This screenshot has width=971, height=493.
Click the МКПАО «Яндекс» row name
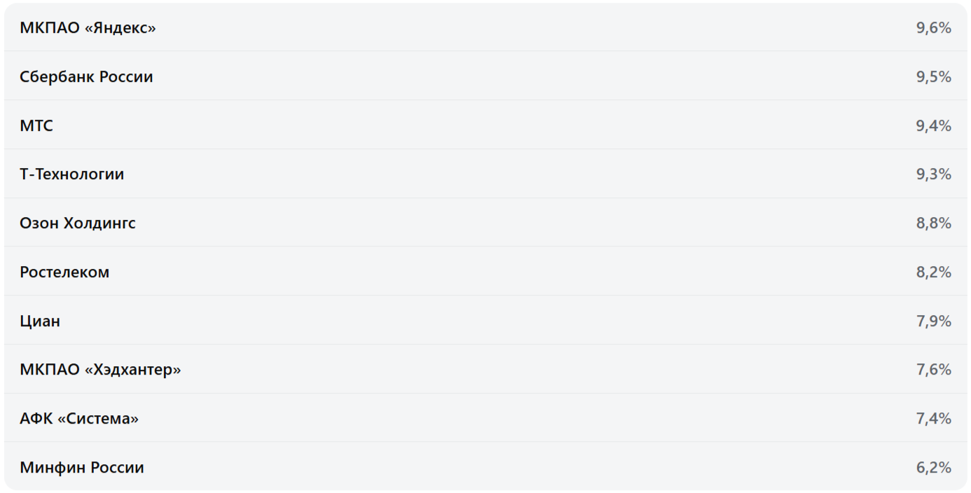pos(88,28)
